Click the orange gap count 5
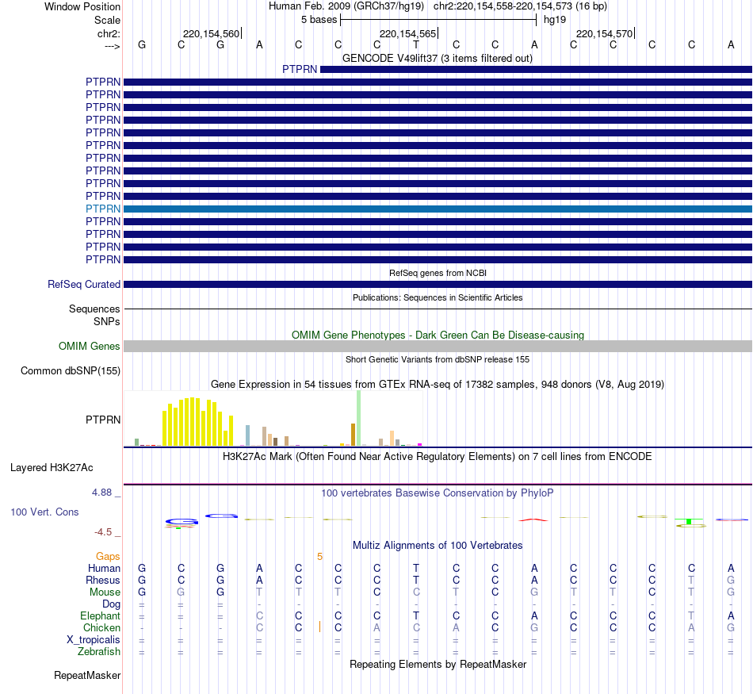 click(320, 556)
